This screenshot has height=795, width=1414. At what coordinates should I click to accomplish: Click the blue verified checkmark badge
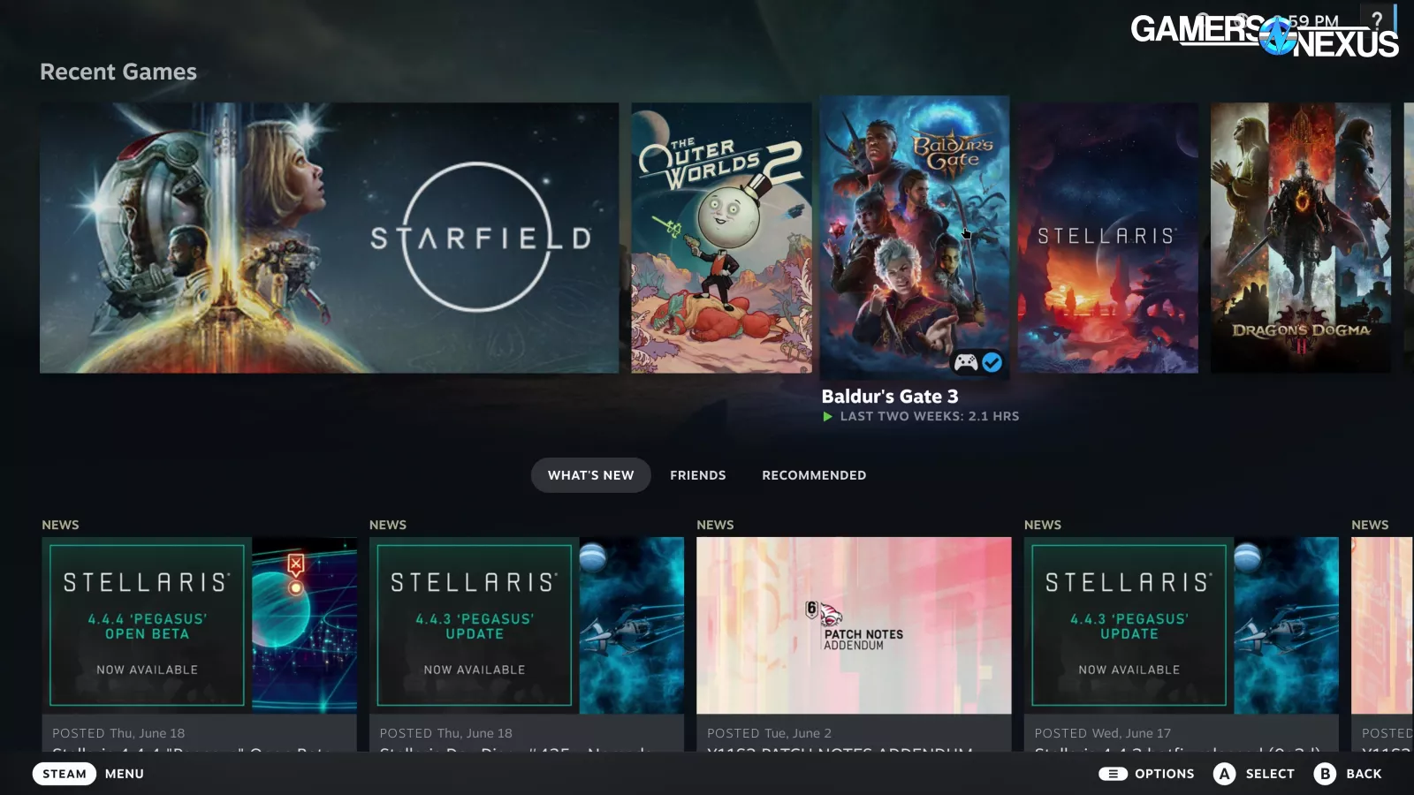(992, 362)
